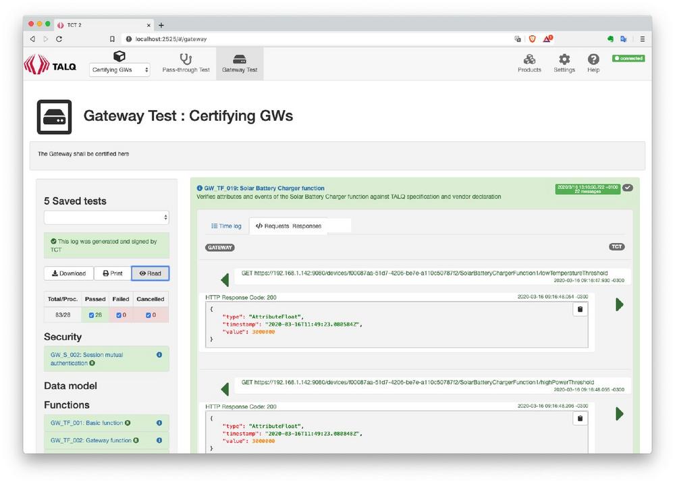
Task: Show info for GW_TF_002 Gateway function
Action: (x=159, y=440)
